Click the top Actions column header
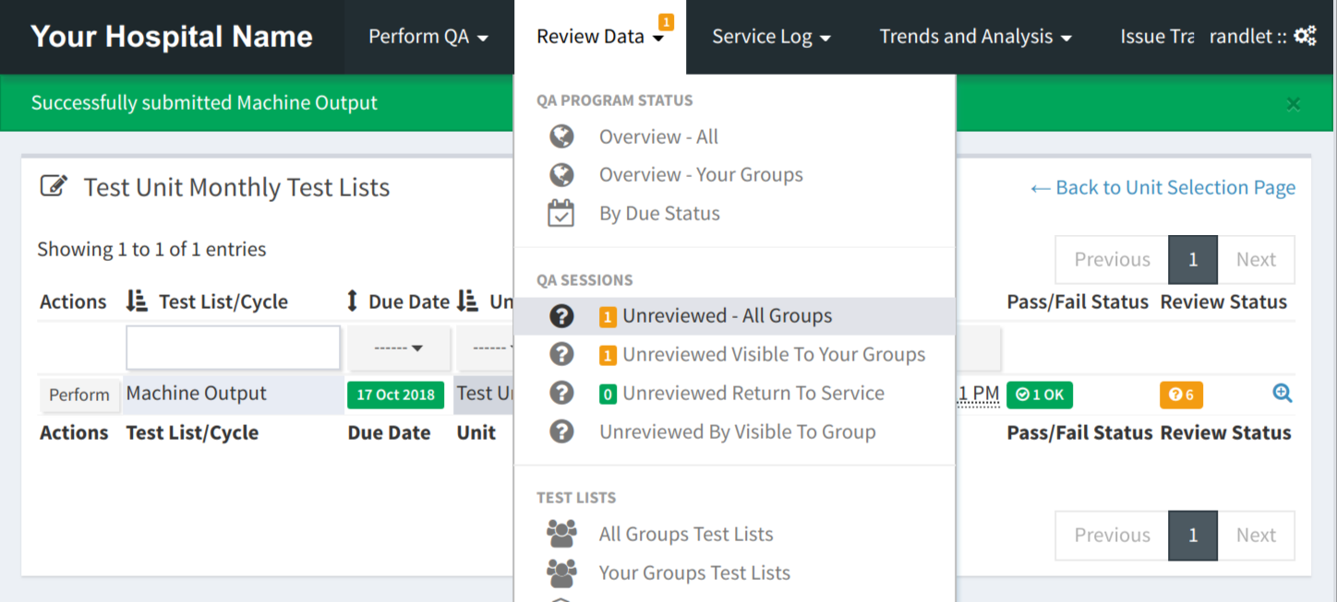The image size is (1337, 602). click(x=73, y=301)
